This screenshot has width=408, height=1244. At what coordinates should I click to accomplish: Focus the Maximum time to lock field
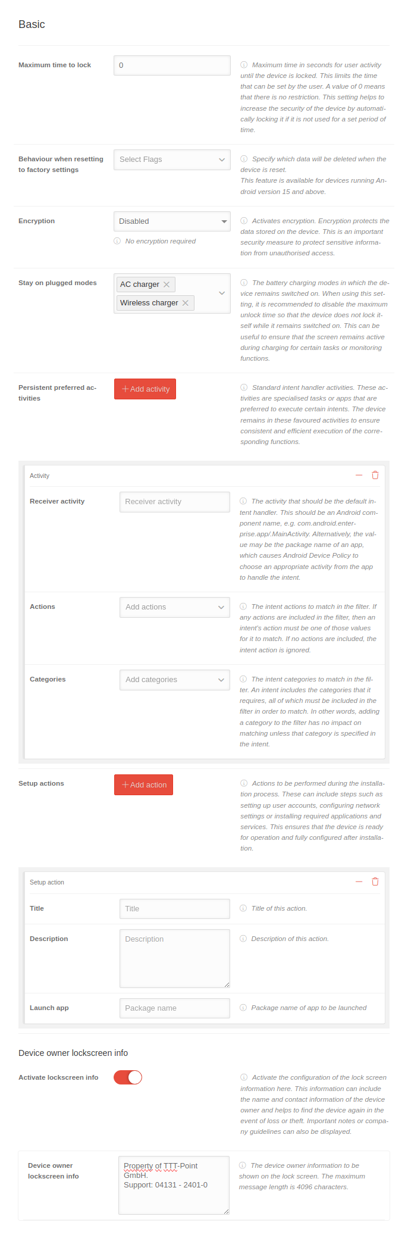[172, 65]
